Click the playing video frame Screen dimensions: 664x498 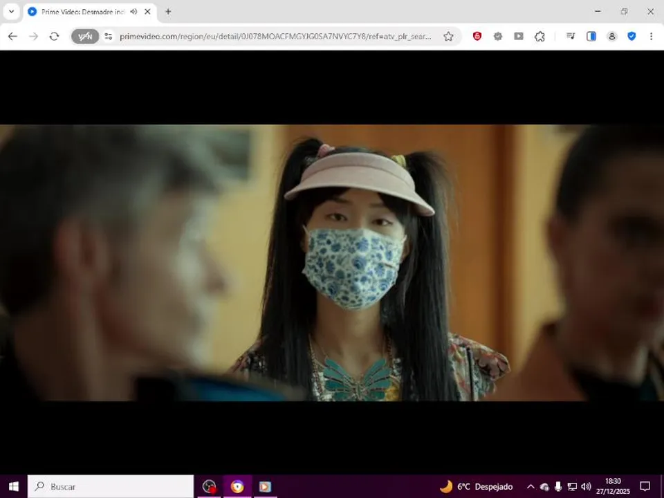[x=332, y=263]
